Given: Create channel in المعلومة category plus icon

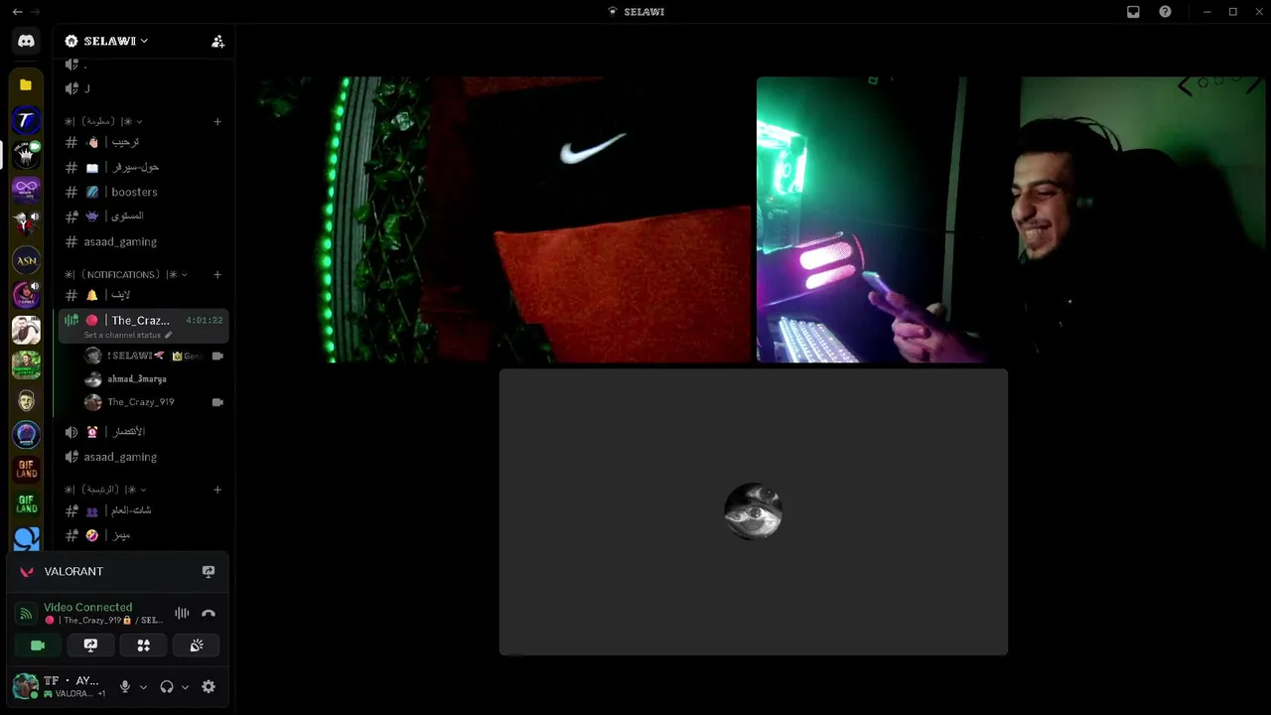Looking at the screenshot, I should pos(217,122).
